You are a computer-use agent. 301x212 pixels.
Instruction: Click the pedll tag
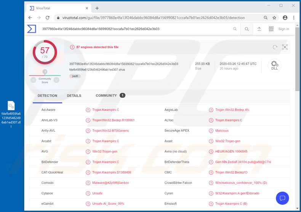75,76
